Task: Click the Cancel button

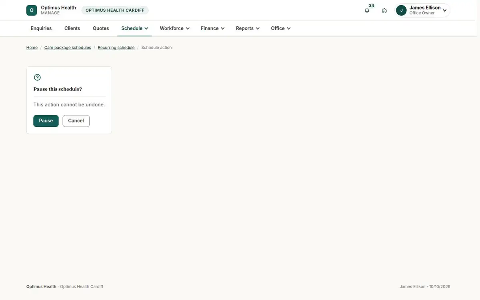Action: (x=76, y=121)
